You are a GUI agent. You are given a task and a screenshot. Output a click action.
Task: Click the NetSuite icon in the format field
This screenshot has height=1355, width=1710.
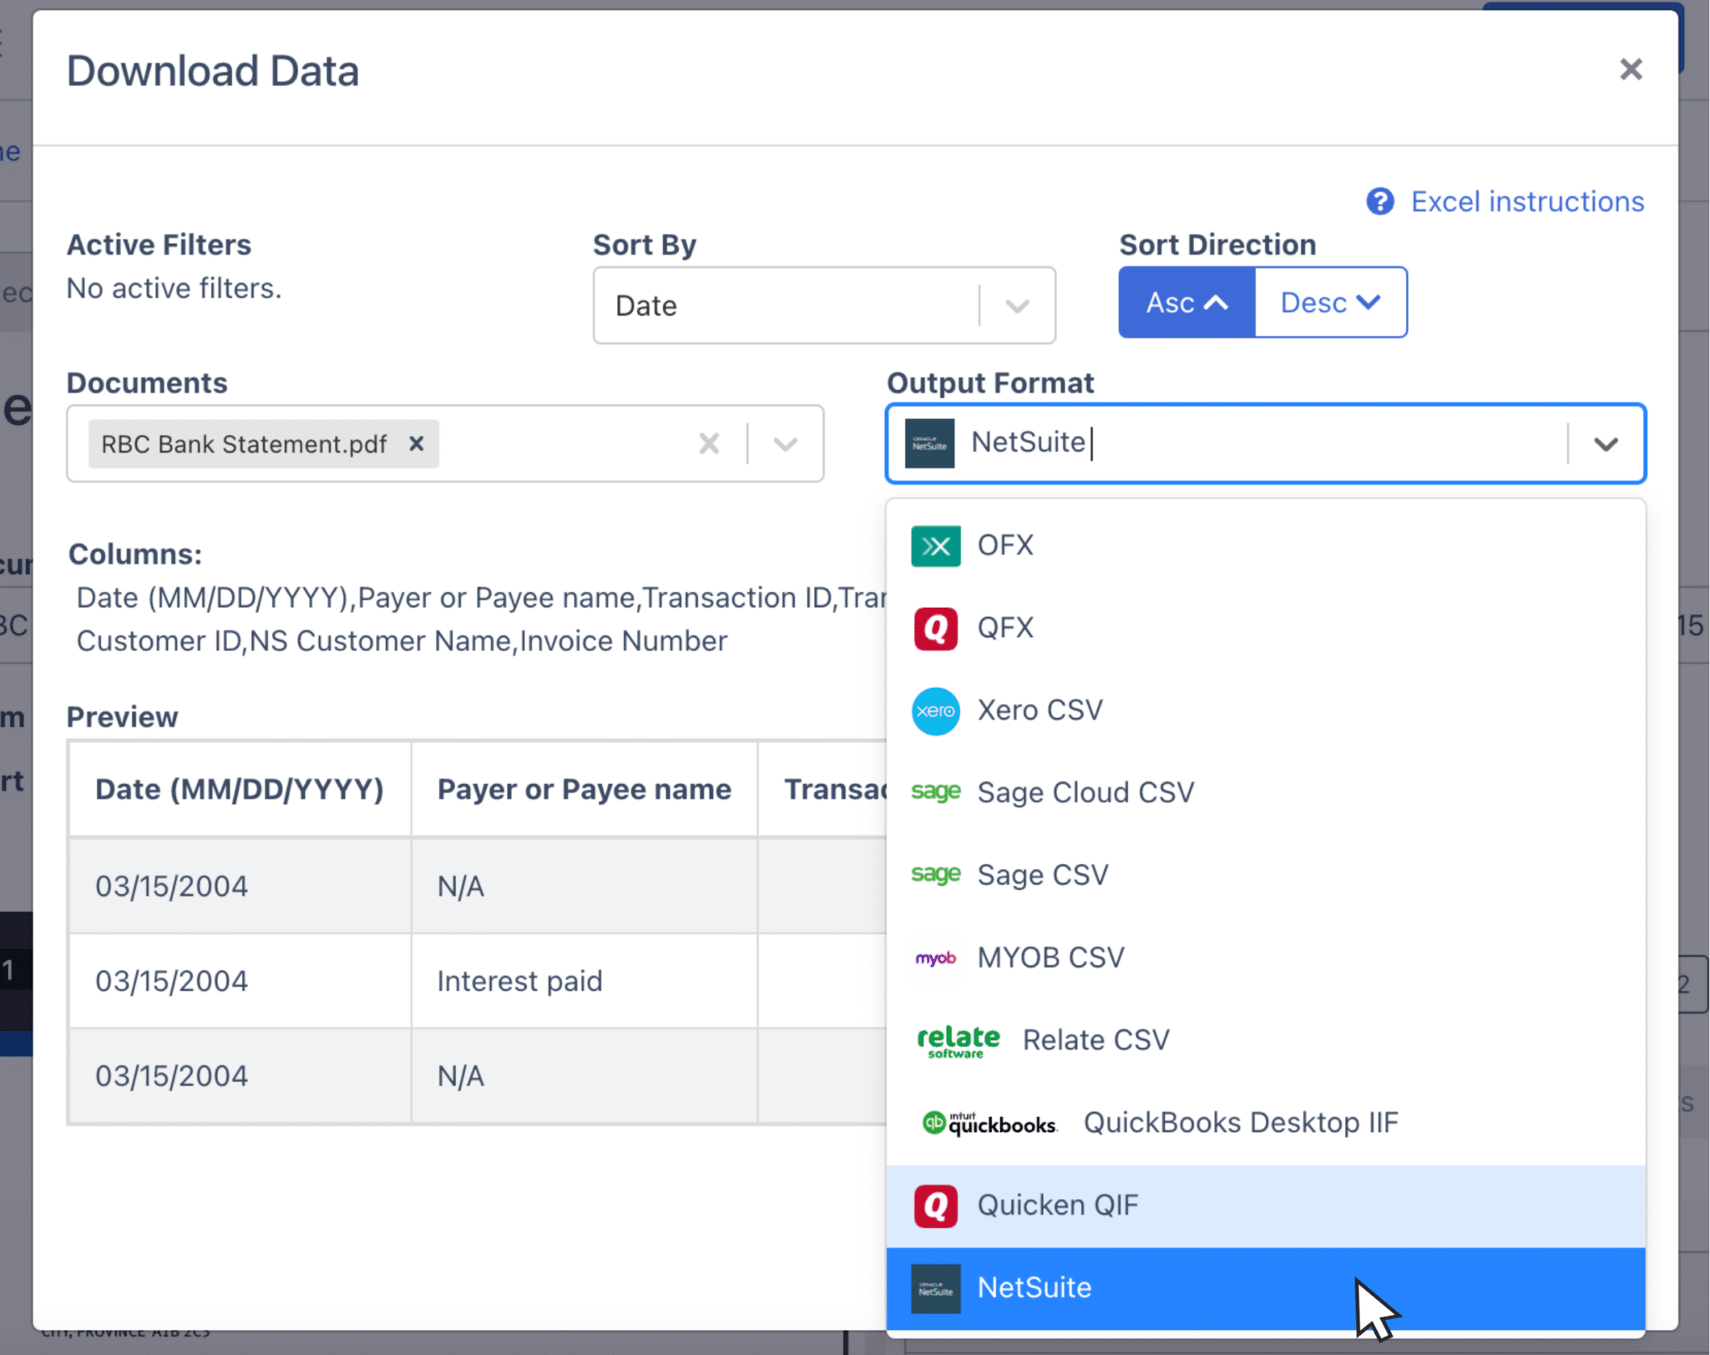(x=928, y=443)
